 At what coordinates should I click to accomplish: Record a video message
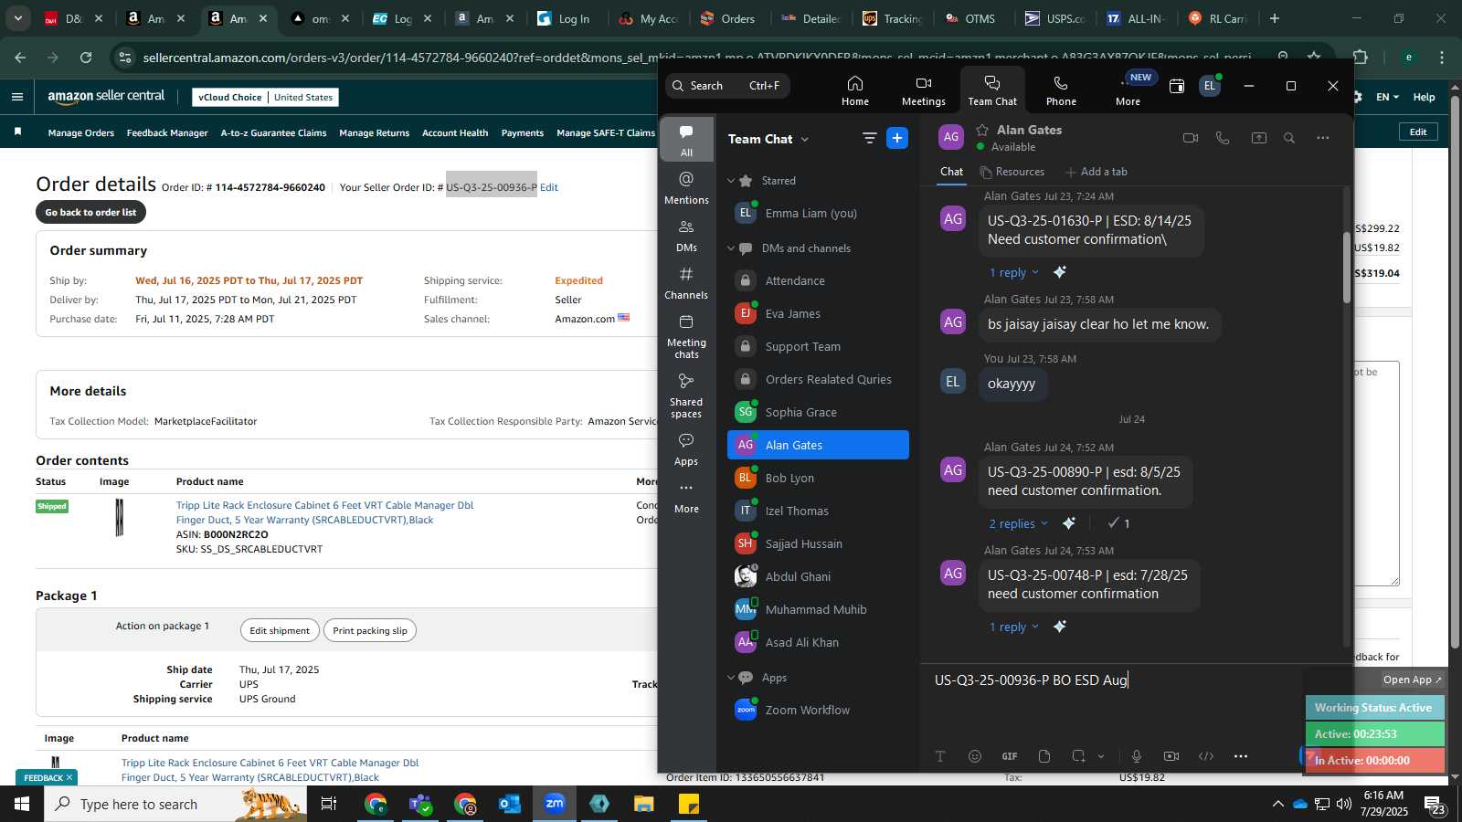(x=1171, y=756)
